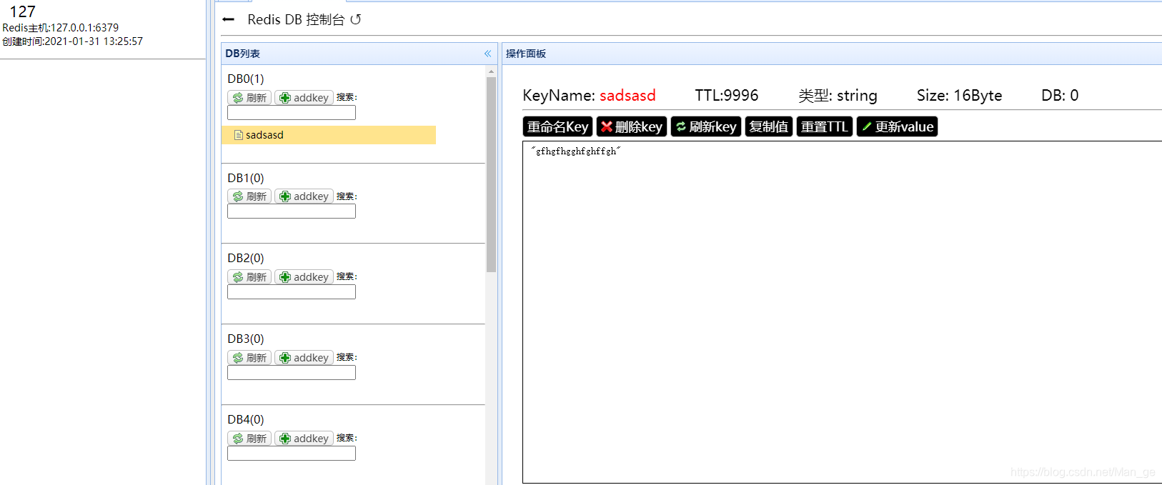1162x485 pixels.
Task: Click the DB list scroll up arrow
Action: [491, 71]
